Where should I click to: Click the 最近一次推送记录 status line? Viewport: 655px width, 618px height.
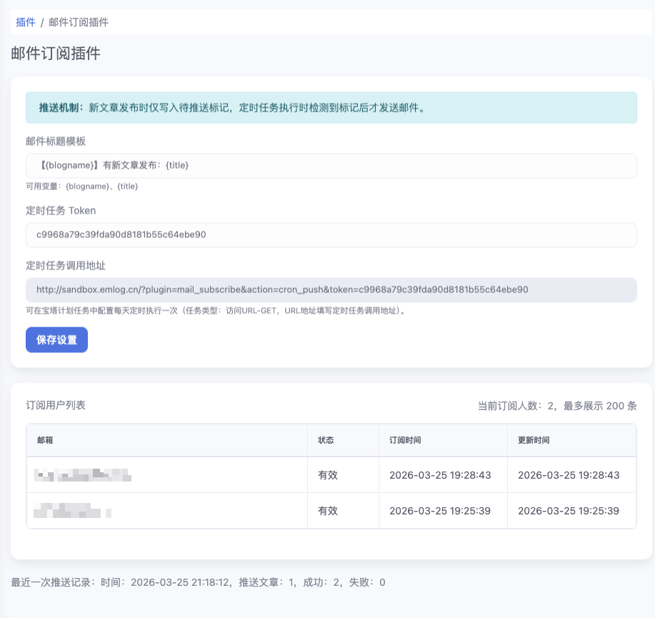click(198, 582)
